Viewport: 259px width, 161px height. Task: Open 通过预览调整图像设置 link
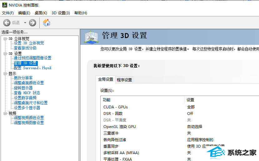click(32, 58)
